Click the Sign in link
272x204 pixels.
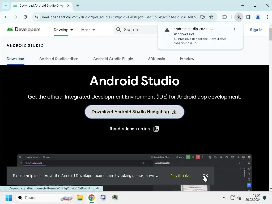[256, 30]
